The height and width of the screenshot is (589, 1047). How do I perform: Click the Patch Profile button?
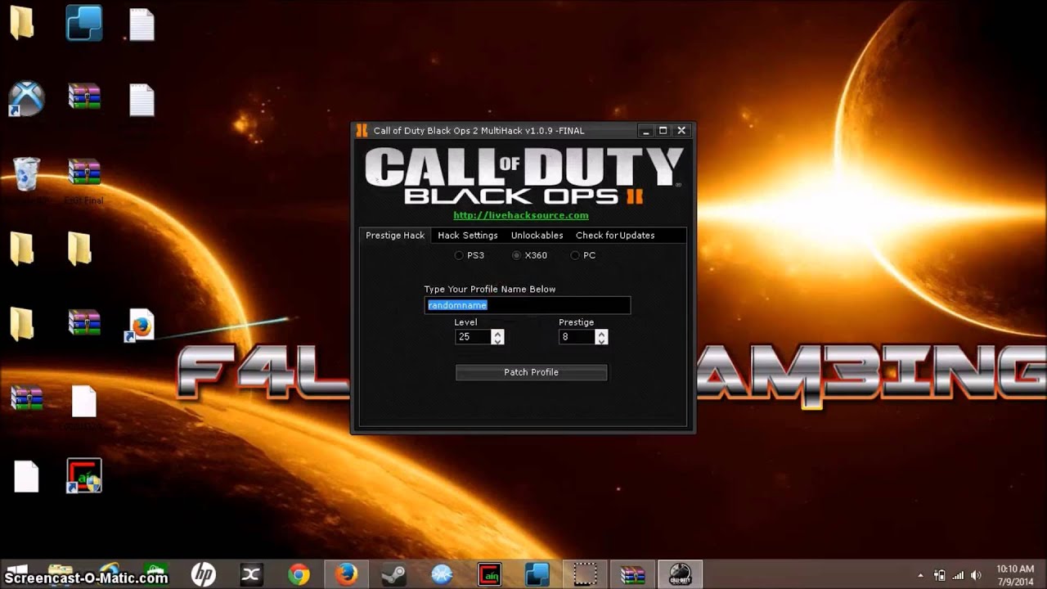[x=531, y=372]
